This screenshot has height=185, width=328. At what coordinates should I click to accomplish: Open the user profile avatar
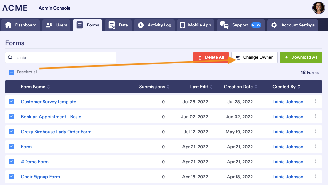tap(318, 8)
